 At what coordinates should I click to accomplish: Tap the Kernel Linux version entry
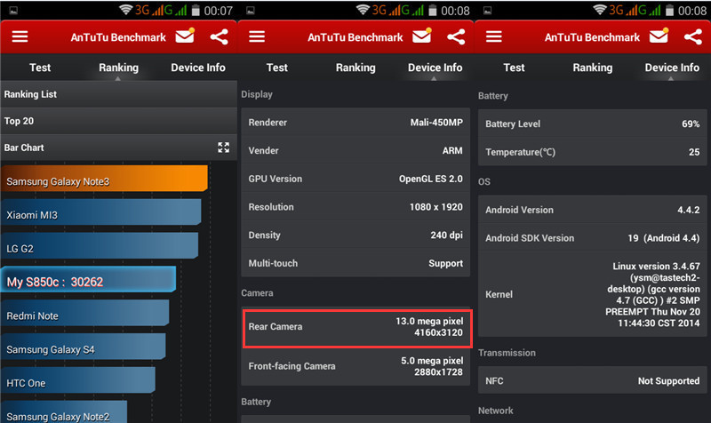coord(592,295)
